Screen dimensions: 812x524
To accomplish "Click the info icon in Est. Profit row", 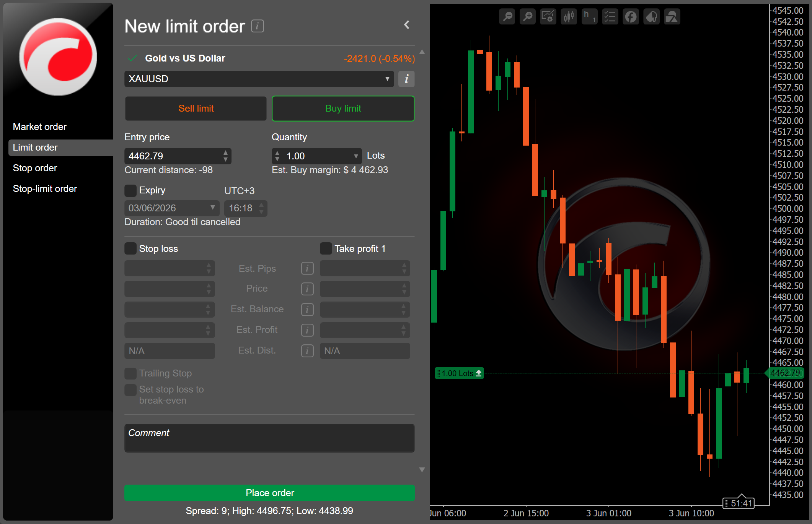I will tap(307, 330).
